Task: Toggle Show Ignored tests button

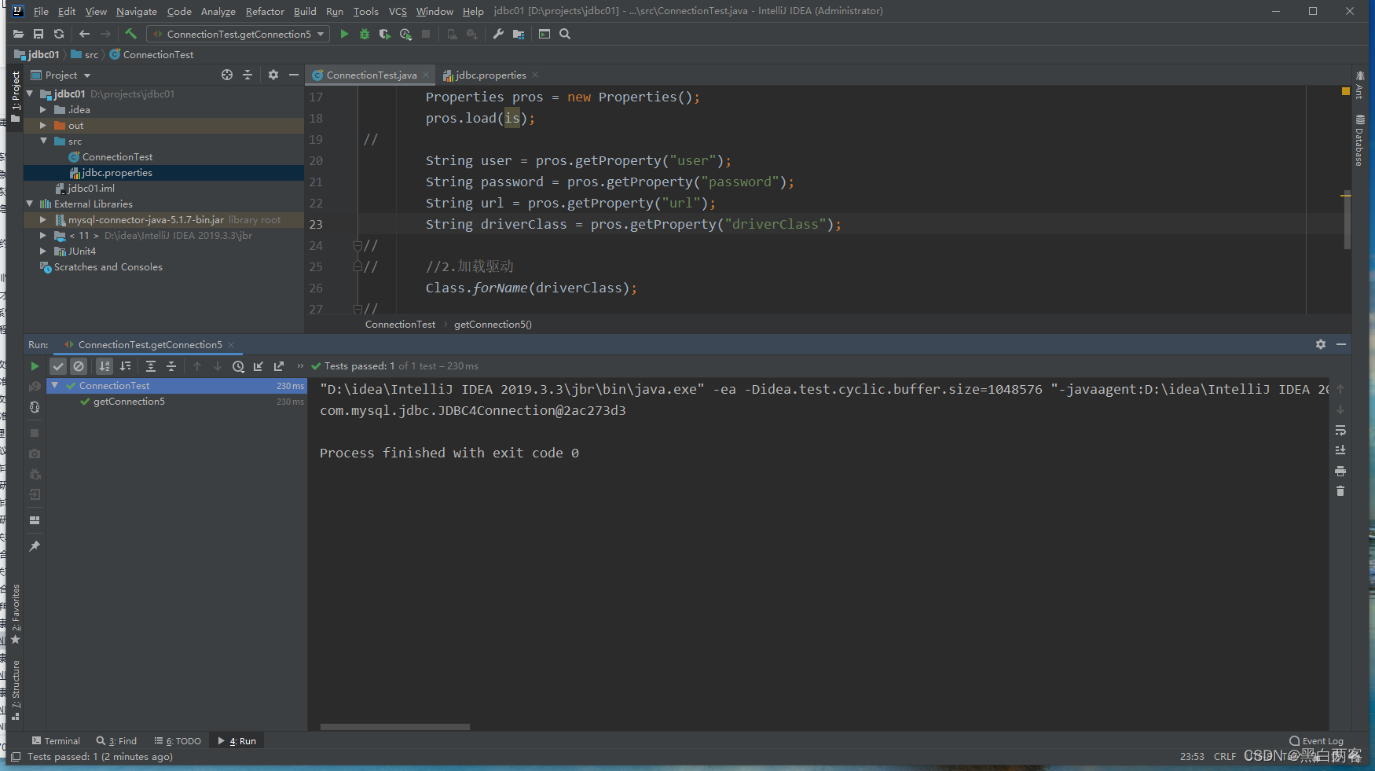Action: [79, 366]
